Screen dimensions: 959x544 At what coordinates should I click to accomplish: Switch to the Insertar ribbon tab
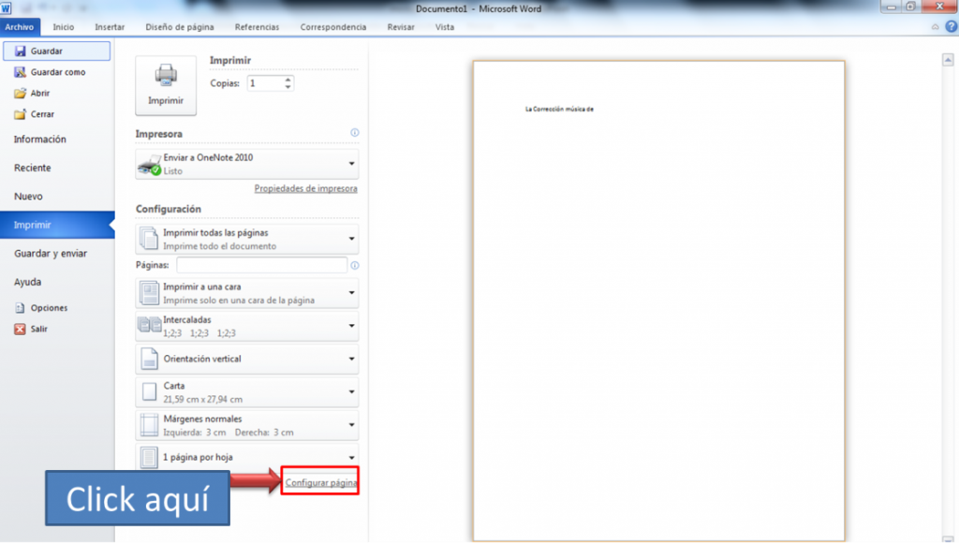pos(110,27)
